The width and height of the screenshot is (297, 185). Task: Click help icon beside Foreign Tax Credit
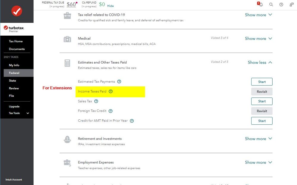(x=111, y=111)
